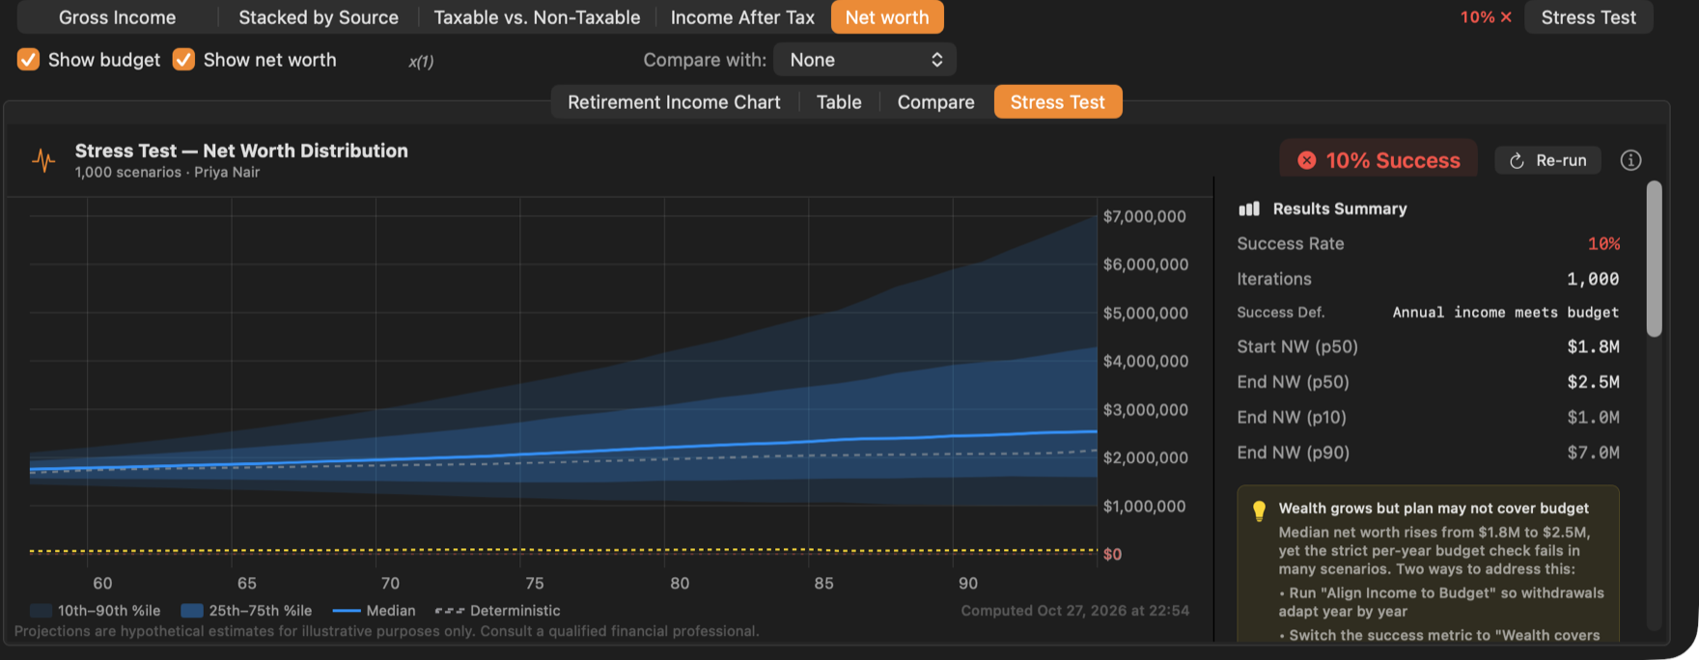The width and height of the screenshot is (1699, 660).
Task: Click the End NW (p90) value $7.0M
Action: (x=1594, y=453)
